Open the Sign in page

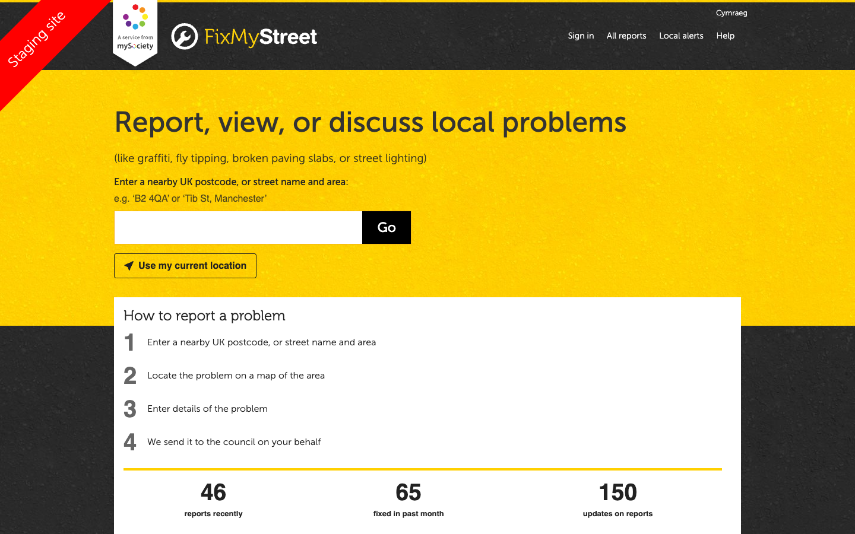pos(580,36)
